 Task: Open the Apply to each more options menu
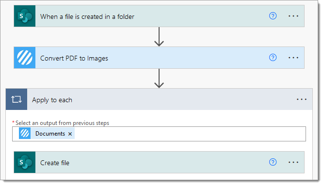(x=302, y=99)
